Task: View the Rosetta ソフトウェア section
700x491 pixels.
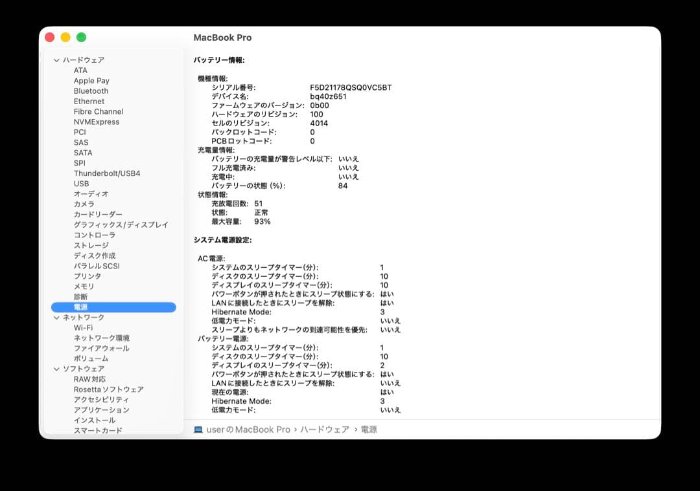Action: point(108,389)
